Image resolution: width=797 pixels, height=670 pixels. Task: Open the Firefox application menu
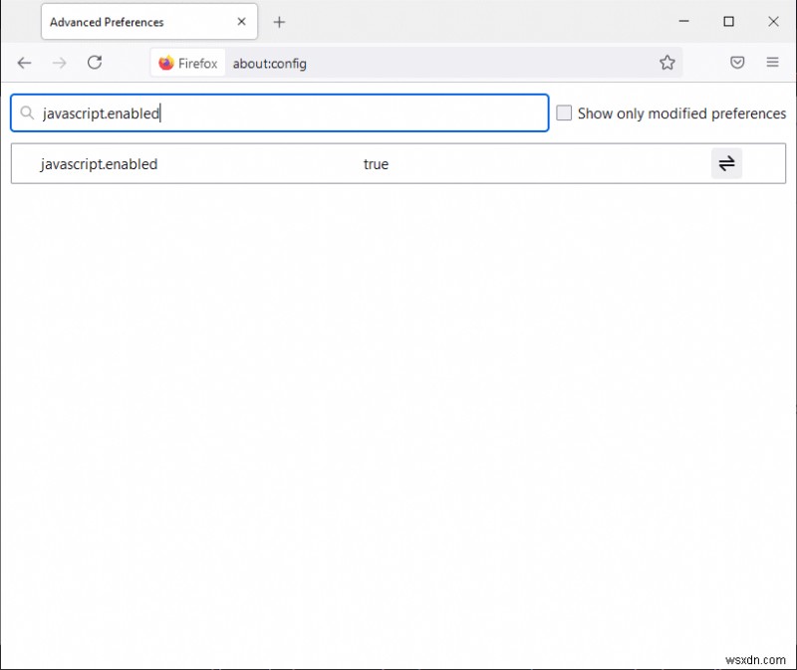coord(772,62)
